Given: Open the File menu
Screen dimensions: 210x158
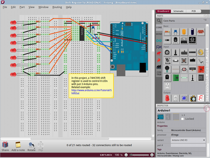Looking at the screenshot, I should (x=5, y=7).
